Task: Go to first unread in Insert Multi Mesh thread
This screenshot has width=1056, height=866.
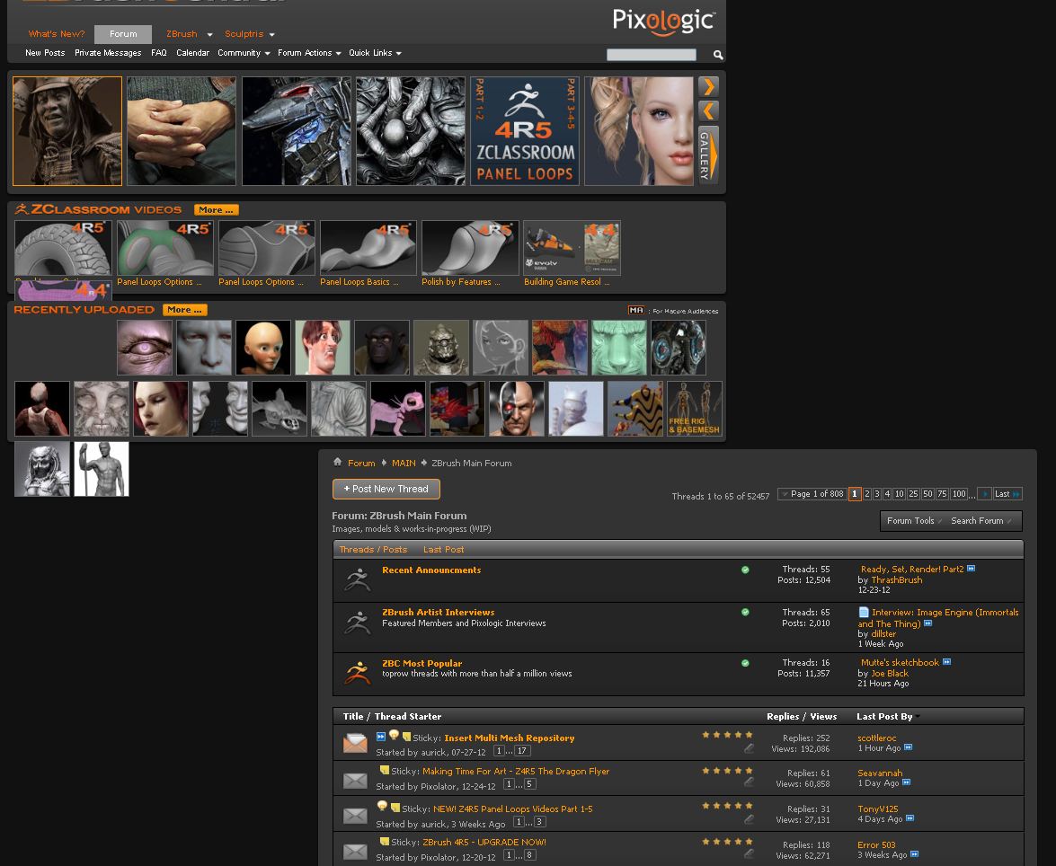Action: pyautogui.click(x=381, y=737)
